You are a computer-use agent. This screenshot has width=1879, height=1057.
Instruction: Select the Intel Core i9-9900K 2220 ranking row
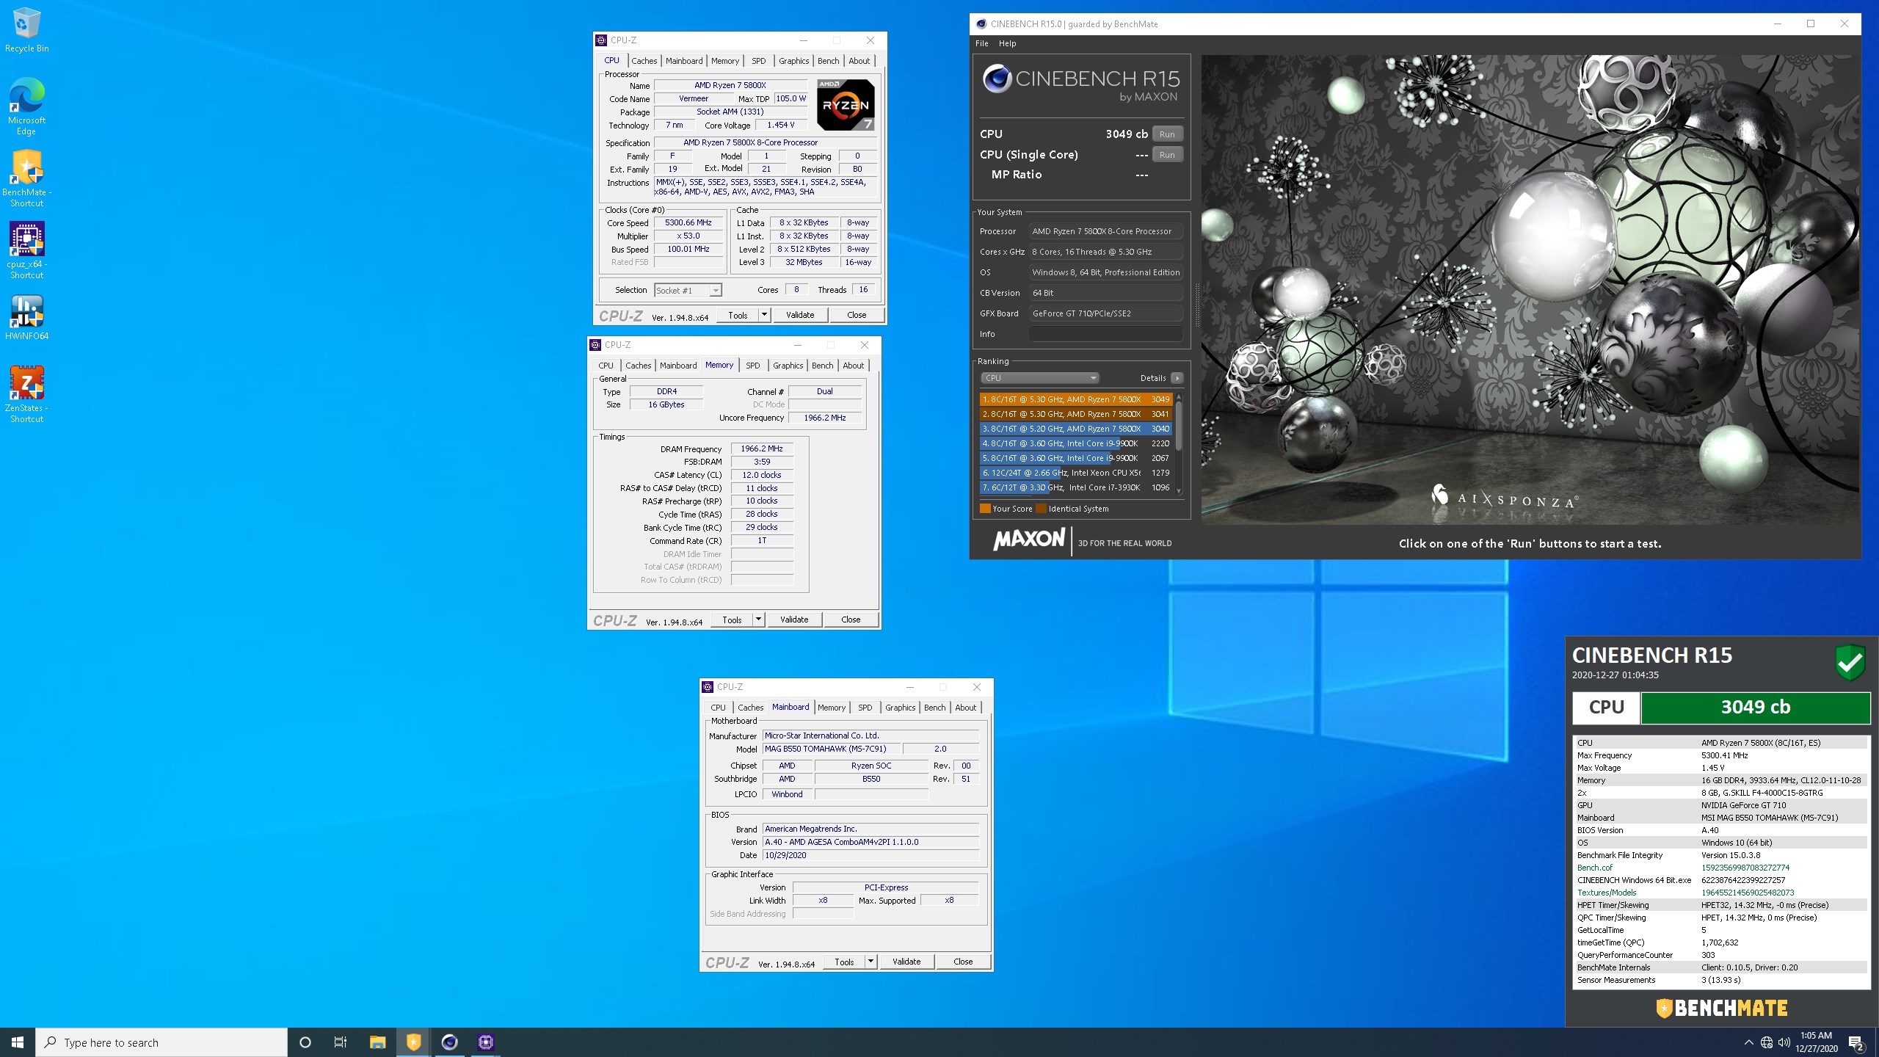(x=1076, y=443)
